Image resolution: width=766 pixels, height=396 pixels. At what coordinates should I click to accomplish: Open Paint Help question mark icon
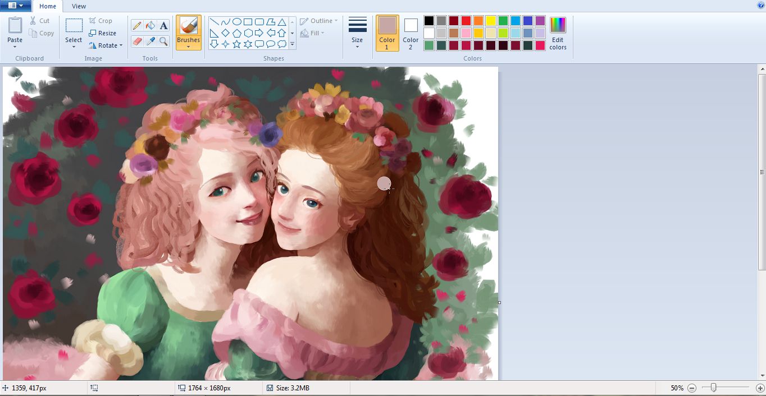coord(760,6)
